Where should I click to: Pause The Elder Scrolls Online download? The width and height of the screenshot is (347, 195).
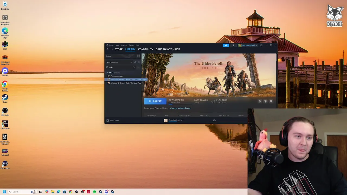coord(155,101)
